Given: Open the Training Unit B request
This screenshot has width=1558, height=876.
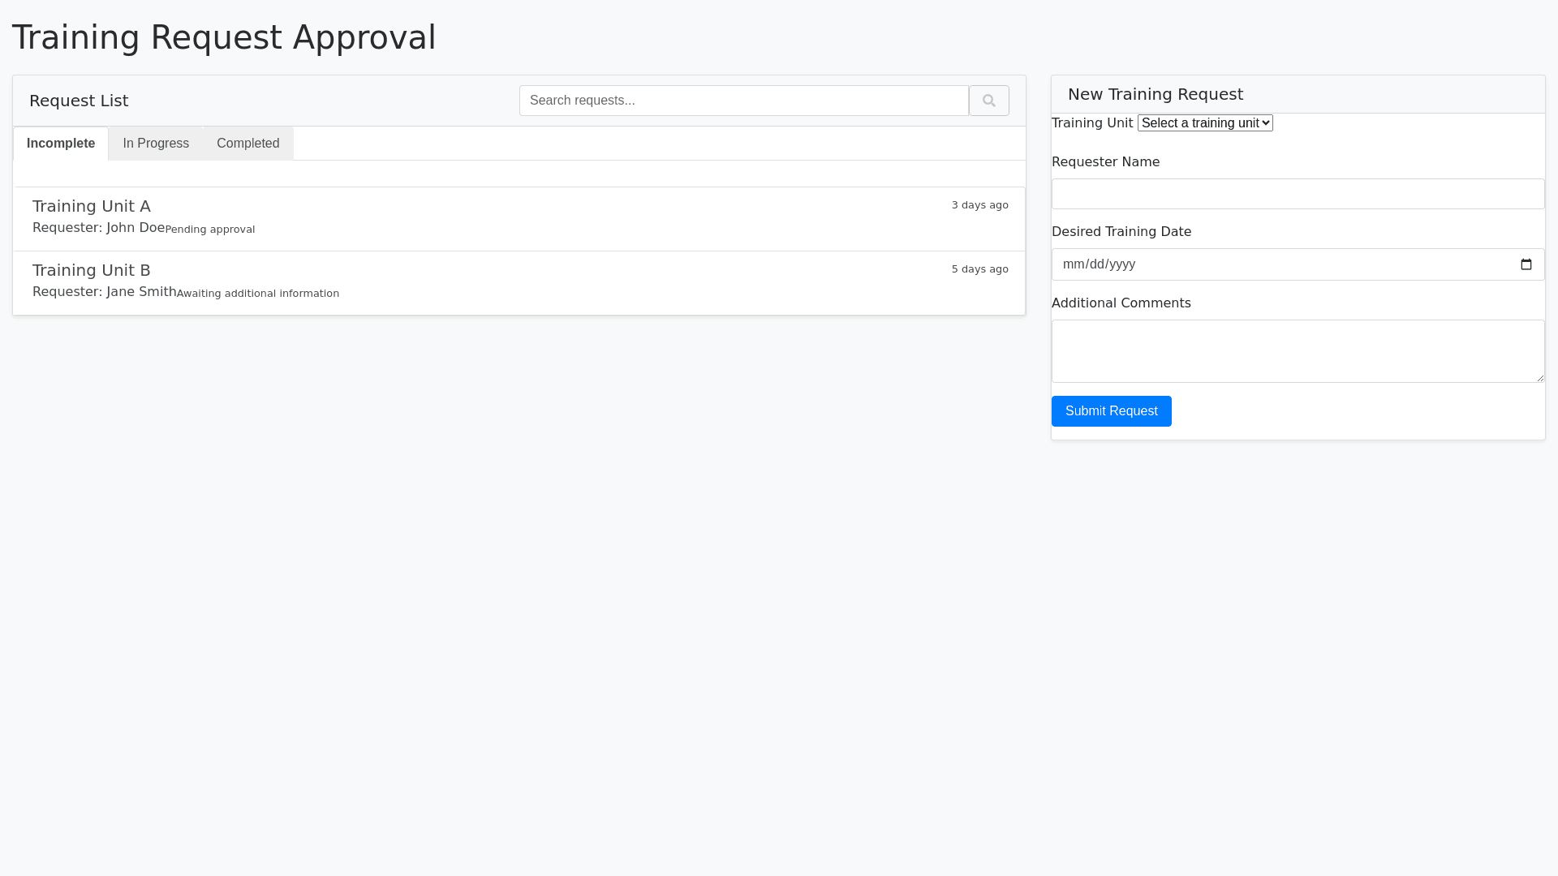Looking at the screenshot, I should coord(92,270).
